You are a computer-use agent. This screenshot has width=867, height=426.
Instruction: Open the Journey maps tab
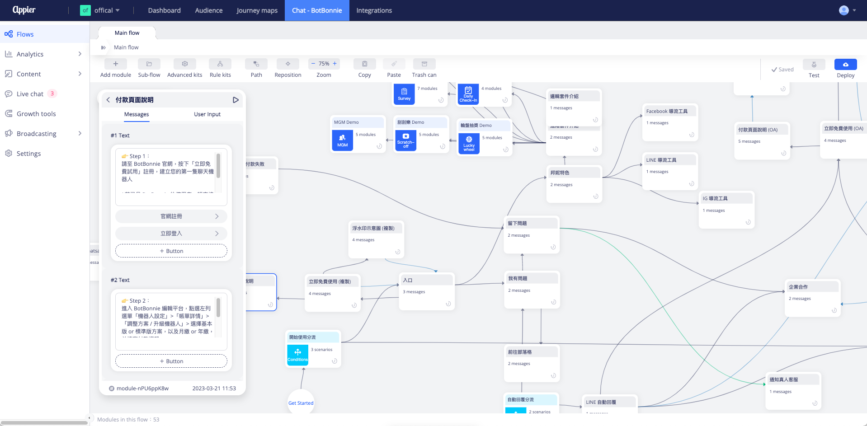tap(257, 10)
